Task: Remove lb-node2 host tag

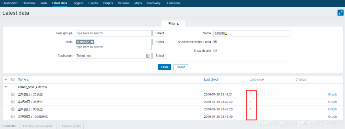Action: [92, 42]
